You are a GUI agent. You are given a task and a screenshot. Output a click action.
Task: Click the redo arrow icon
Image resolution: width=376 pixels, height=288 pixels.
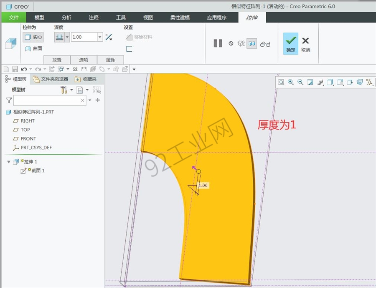tap(38, 69)
